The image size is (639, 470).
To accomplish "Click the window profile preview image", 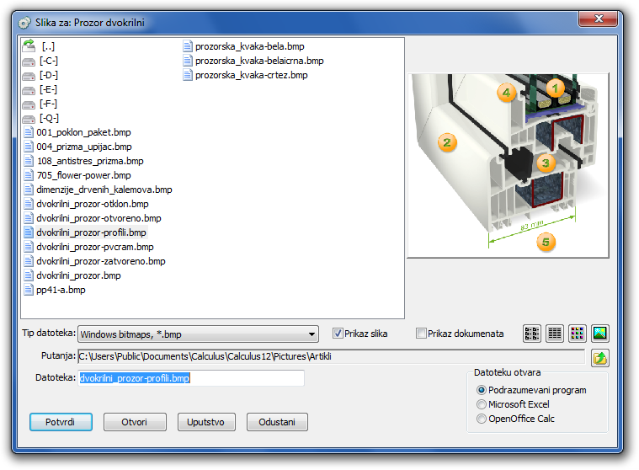I will click(x=508, y=164).
